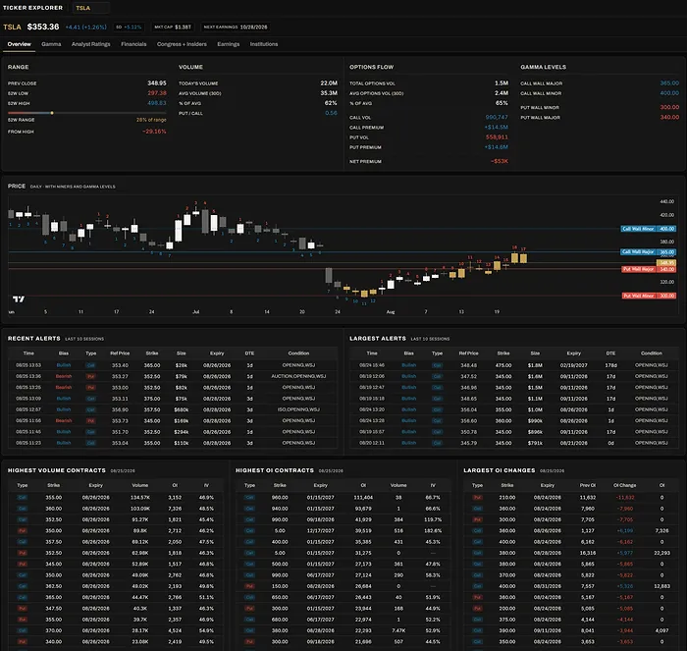The width and height of the screenshot is (687, 651).
Task: Sort Recent Alerts by the Size column
Action: click(x=181, y=353)
